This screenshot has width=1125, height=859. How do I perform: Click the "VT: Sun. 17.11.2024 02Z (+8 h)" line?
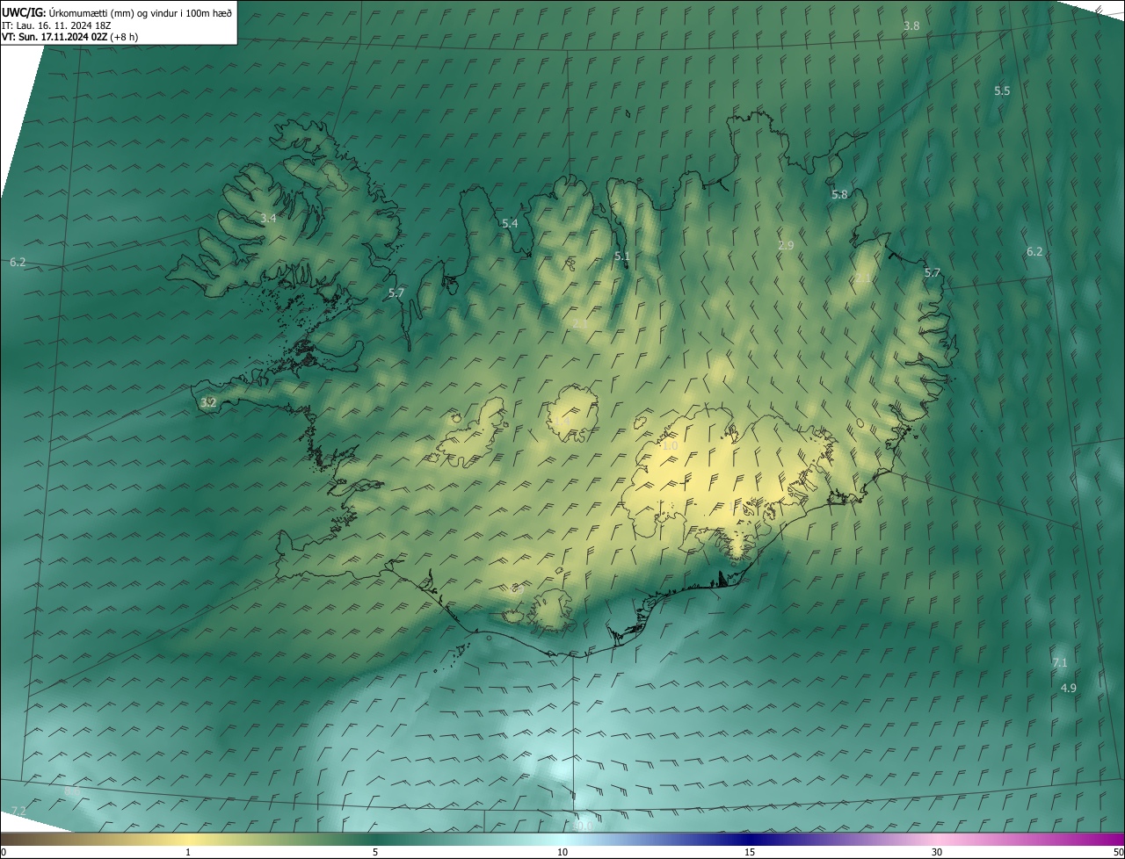[69, 37]
